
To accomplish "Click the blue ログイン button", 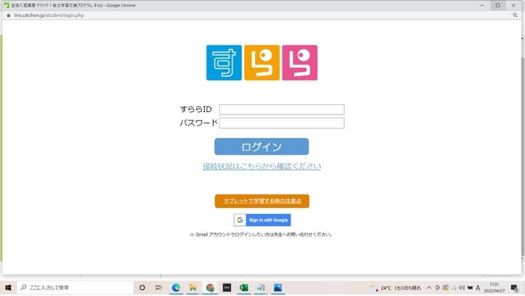I will pyautogui.click(x=261, y=147).
